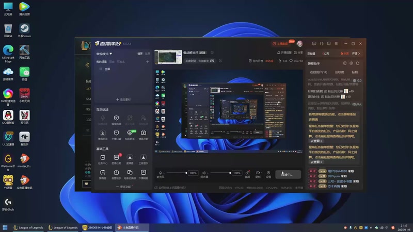Viewport: 413px width, 232px height.
Task: Click the streamer avatar
Action: 299,44
